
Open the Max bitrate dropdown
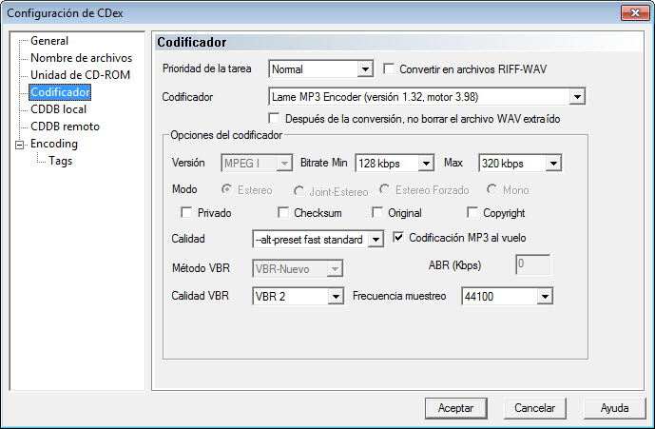[x=553, y=163]
